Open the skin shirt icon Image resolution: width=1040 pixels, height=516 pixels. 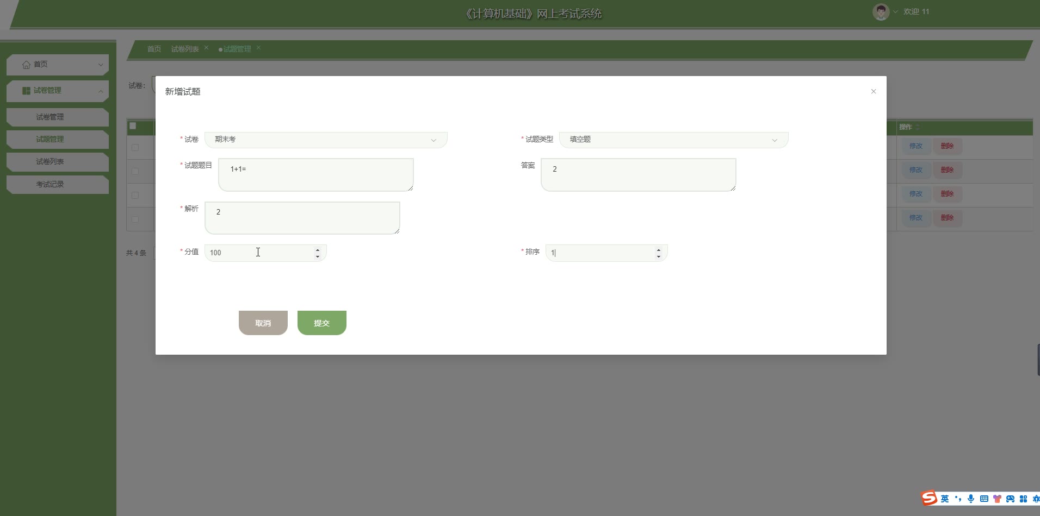click(997, 499)
